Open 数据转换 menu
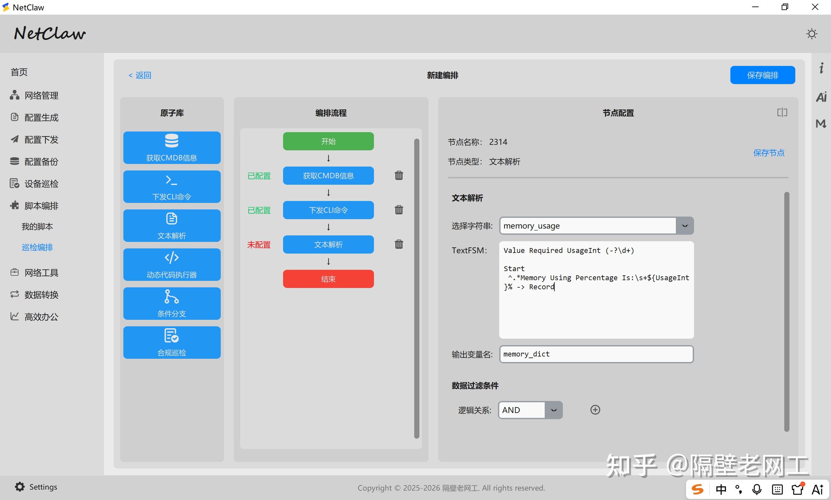 point(34,294)
